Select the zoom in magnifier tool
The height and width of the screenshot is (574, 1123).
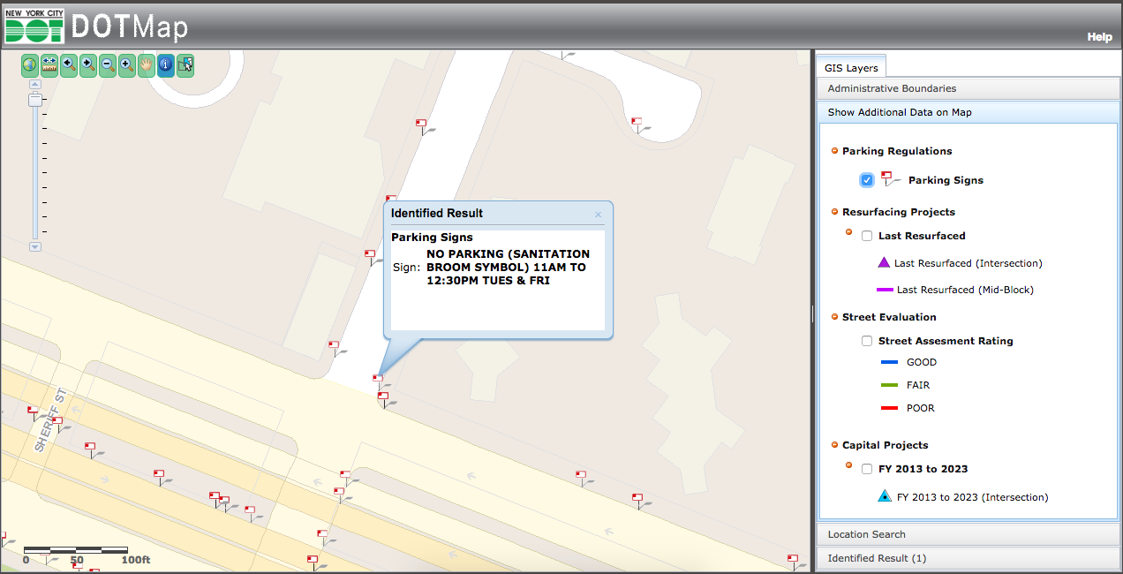(127, 64)
